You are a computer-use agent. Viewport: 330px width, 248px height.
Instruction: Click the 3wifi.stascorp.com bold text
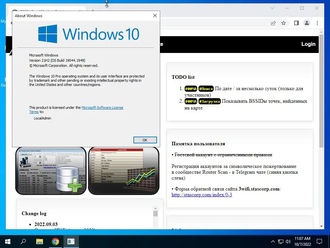(259, 189)
